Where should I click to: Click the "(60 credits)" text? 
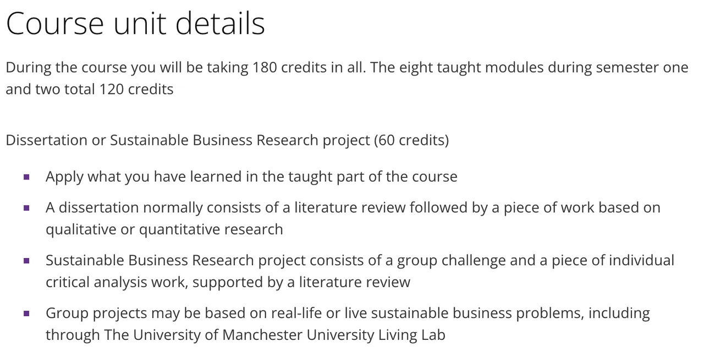tap(411, 140)
